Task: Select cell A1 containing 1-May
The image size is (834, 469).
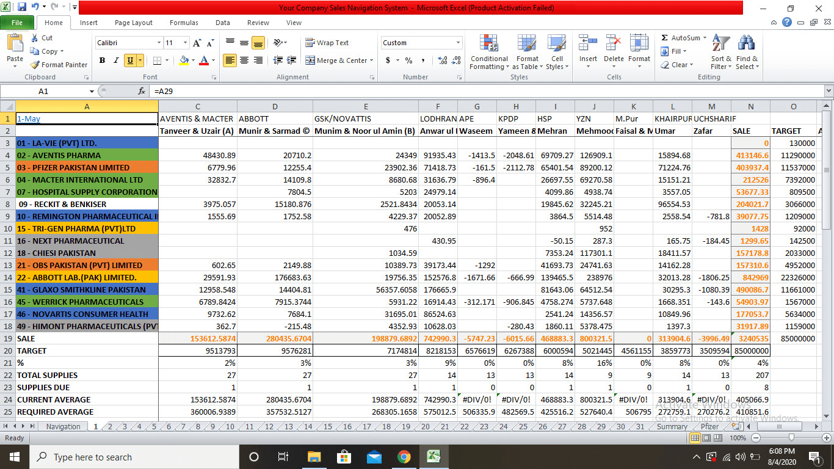Action: coord(87,118)
